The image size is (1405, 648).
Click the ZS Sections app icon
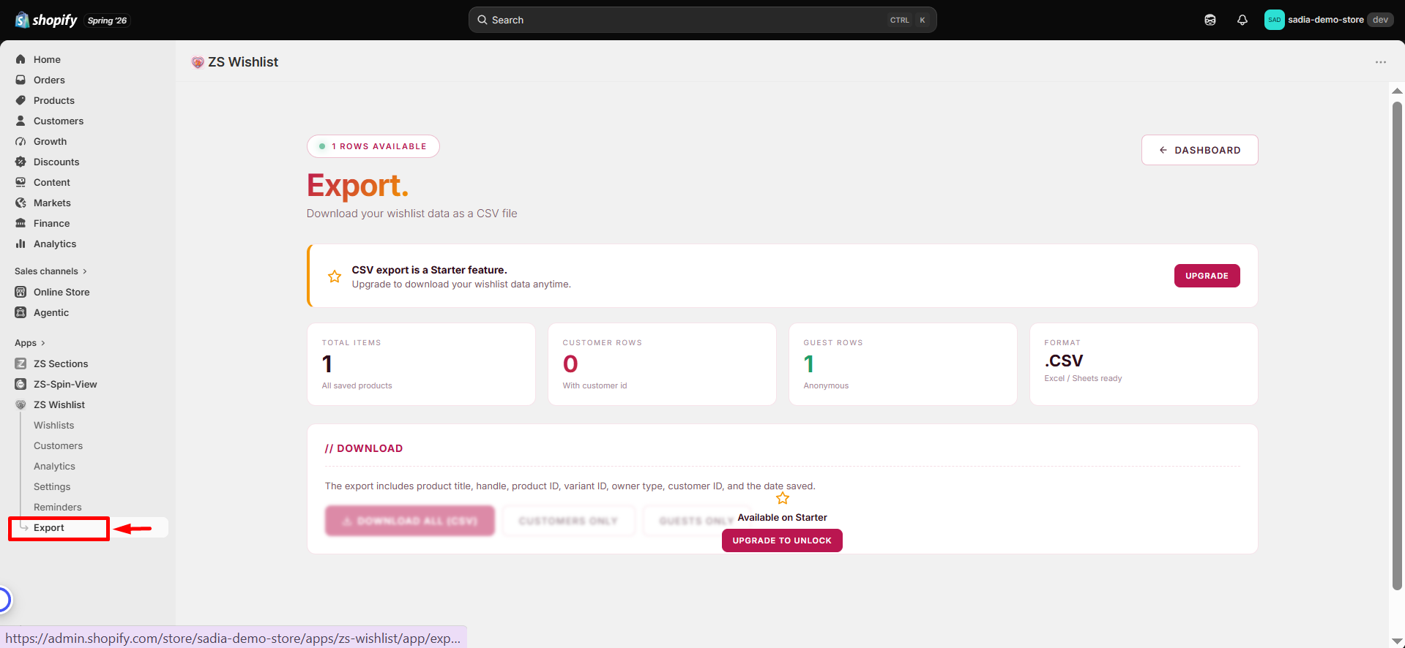pyautogui.click(x=21, y=363)
